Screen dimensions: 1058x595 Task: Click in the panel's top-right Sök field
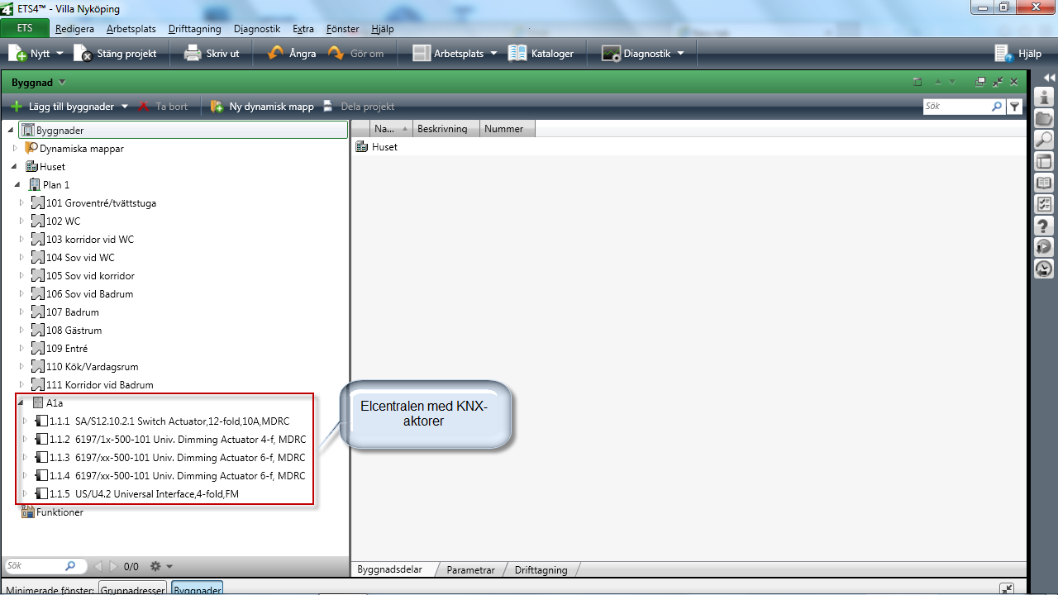point(956,107)
